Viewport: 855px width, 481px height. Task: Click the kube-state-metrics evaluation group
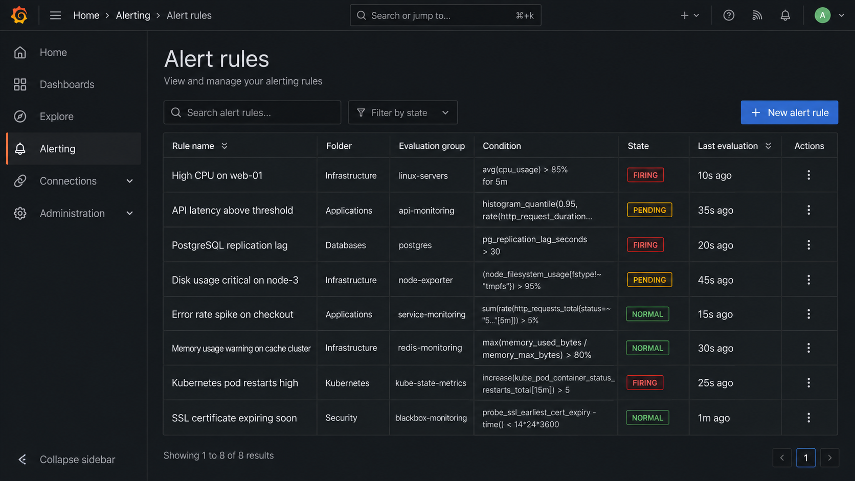point(431,383)
